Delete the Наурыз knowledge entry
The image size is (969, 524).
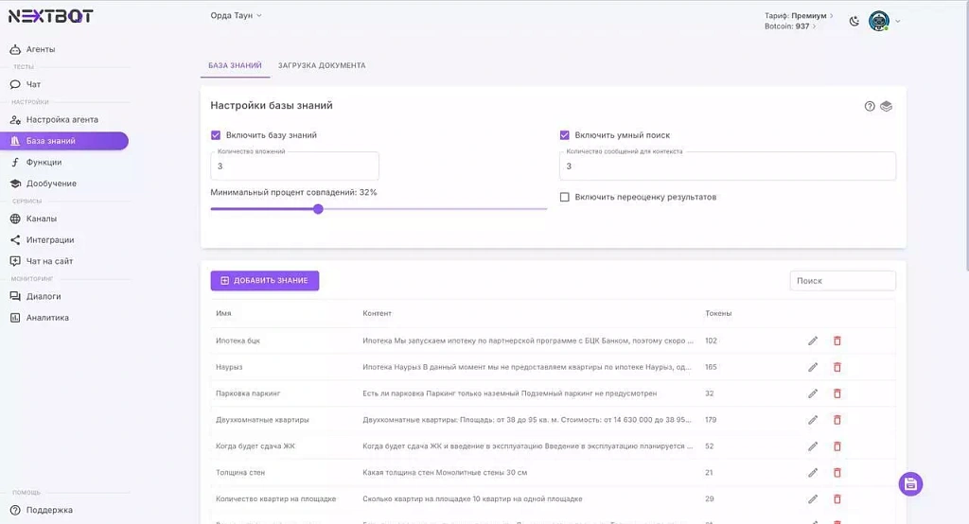click(837, 367)
